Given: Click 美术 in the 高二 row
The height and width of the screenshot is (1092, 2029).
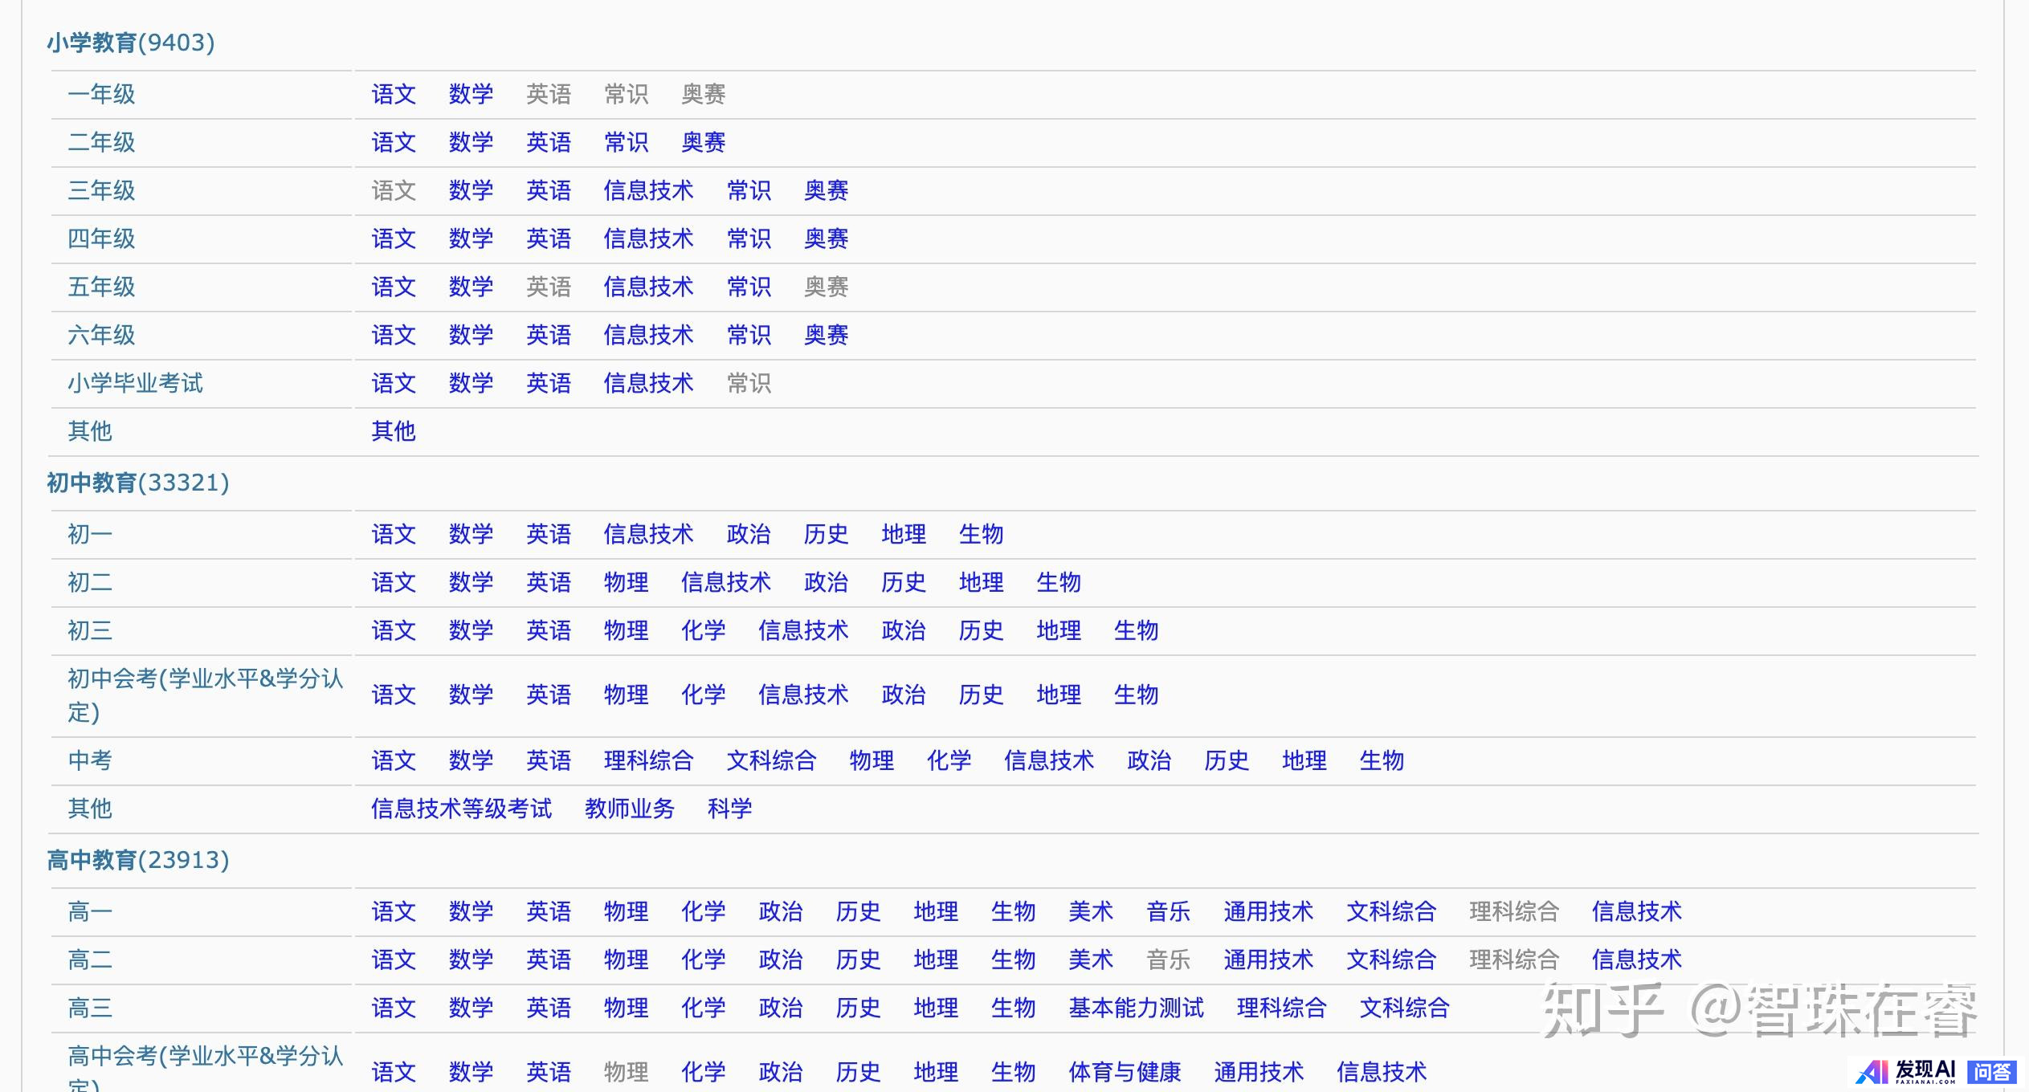Looking at the screenshot, I should (1090, 960).
